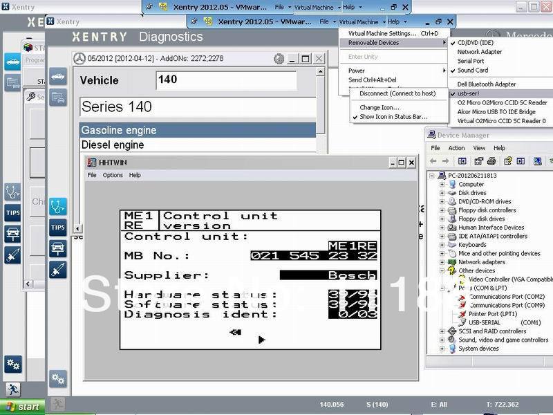Select Printer Port (LPT1) device
Screen dimensions: 553x415
pos(492,314)
